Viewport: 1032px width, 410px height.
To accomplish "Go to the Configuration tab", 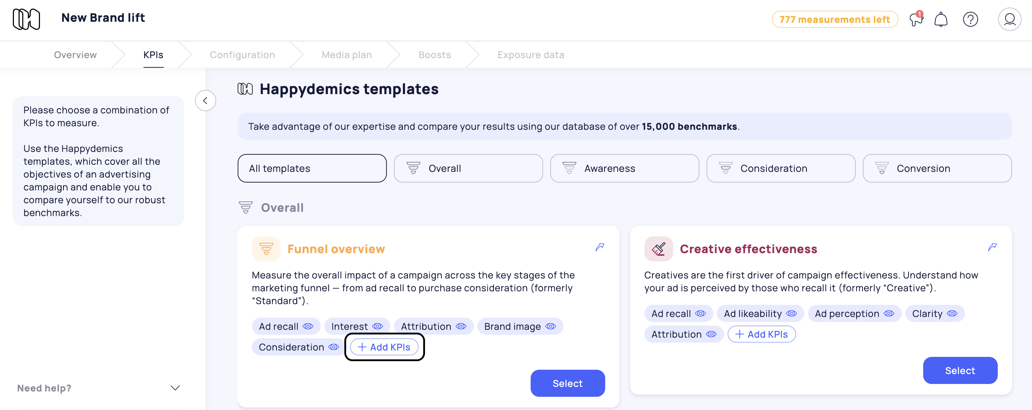I will pyautogui.click(x=242, y=55).
